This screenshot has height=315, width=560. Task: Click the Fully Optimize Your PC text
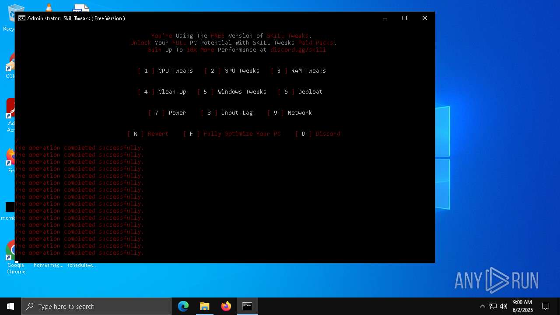coord(242,134)
